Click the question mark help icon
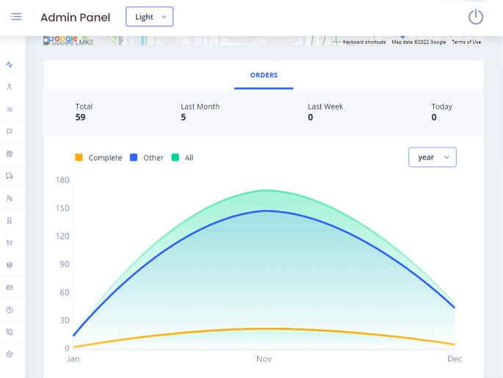This screenshot has height=378, width=503. click(x=10, y=310)
